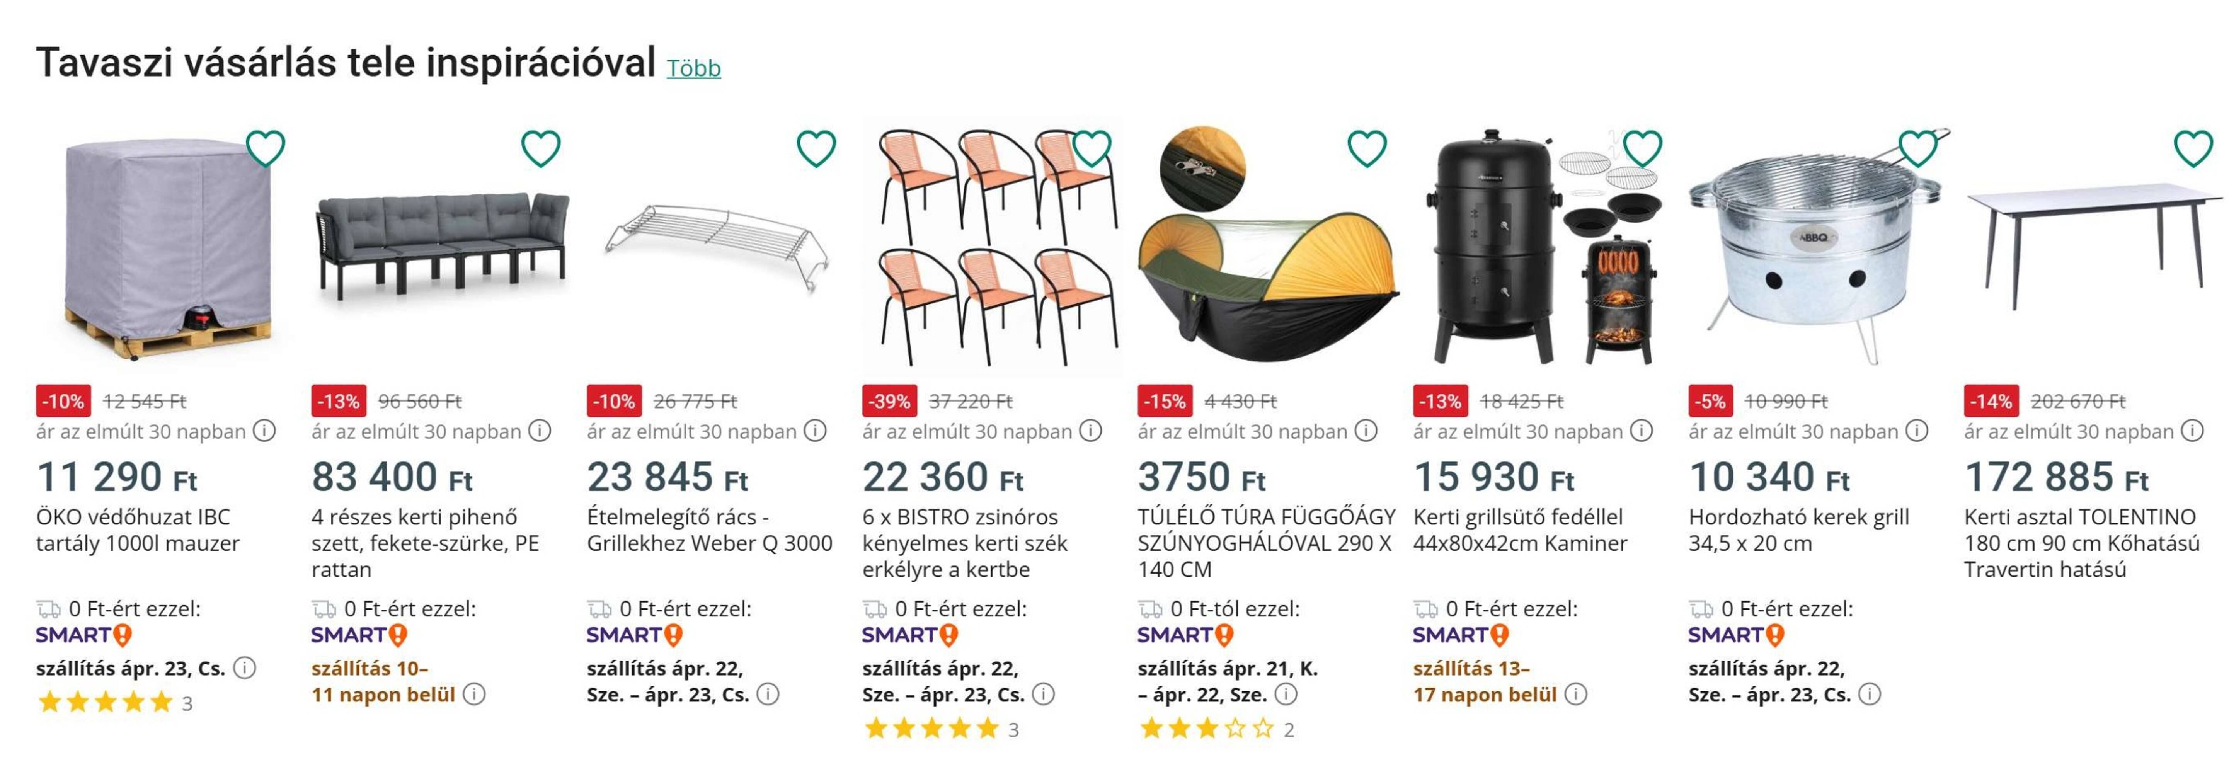
Task: Save the portable round grill to favorites
Action: [1917, 149]
